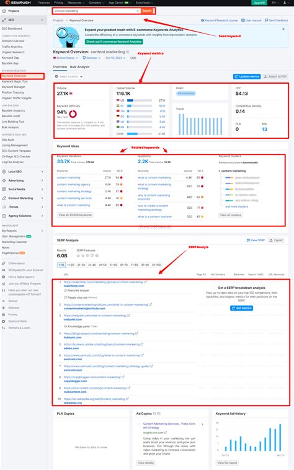Image resolution: width=294 pixels, height=470 pixels.
Task: Expand the Advertising section arrow
Action: point(42,180)
